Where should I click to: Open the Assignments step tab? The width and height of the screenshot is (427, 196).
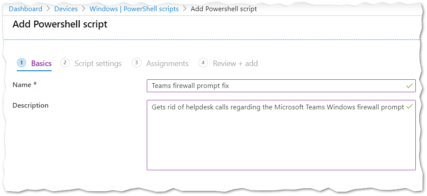tap(167, 63)
